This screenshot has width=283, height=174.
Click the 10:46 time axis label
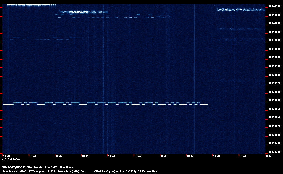coord(164,156)
